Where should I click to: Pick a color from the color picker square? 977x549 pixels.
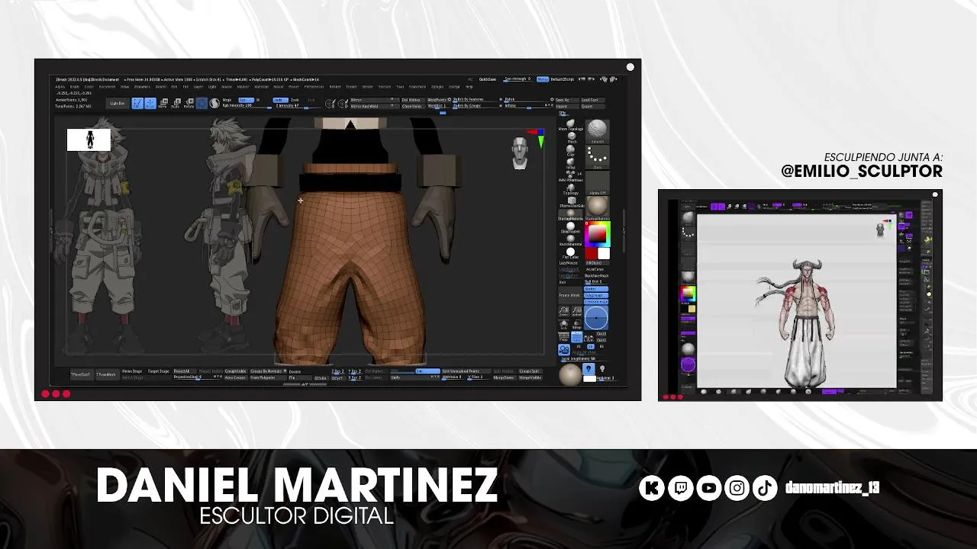[598, 233]
